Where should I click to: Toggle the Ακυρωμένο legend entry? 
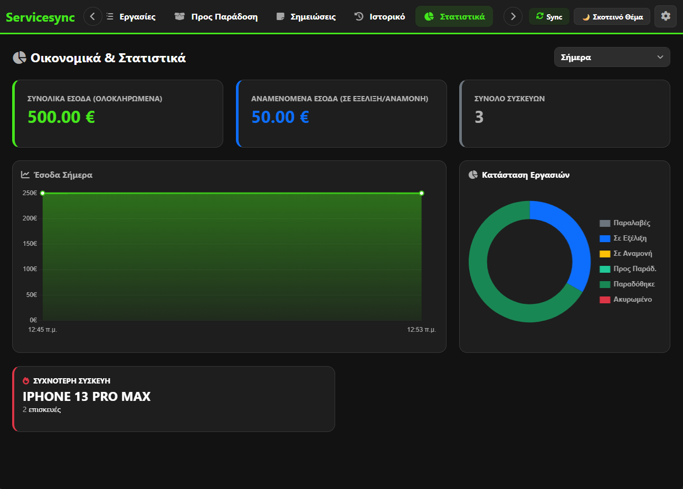click(625, 299)
